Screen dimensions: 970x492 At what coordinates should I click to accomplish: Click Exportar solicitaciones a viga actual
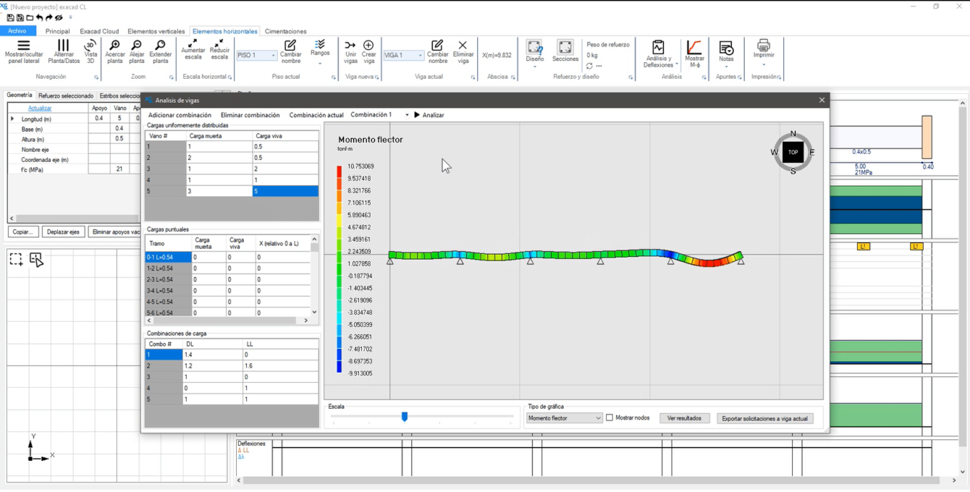[x=764, y=418]
